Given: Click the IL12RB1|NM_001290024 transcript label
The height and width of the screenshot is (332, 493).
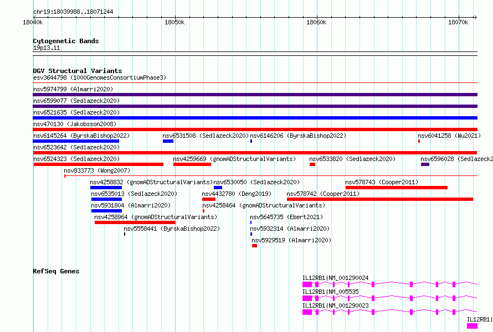Looking at the screenshot, I should 336,278.
